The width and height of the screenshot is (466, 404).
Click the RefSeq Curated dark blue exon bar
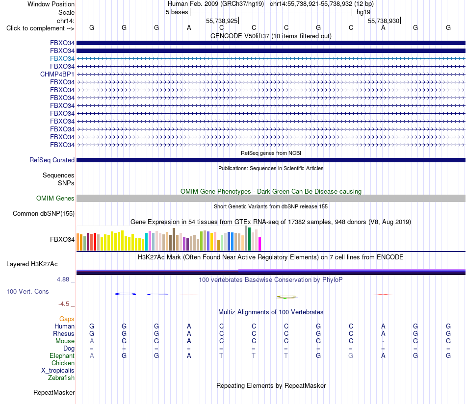pos(271,160)
